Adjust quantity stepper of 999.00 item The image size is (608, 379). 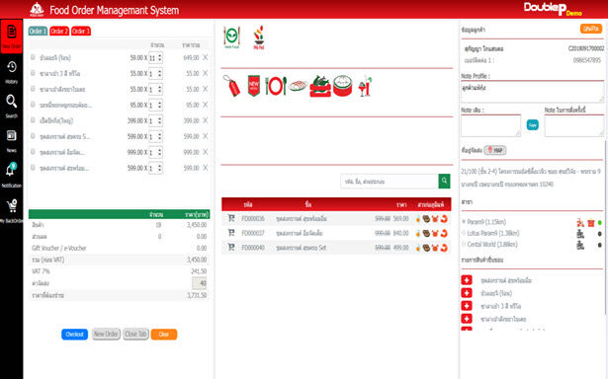tap(155, 153)
